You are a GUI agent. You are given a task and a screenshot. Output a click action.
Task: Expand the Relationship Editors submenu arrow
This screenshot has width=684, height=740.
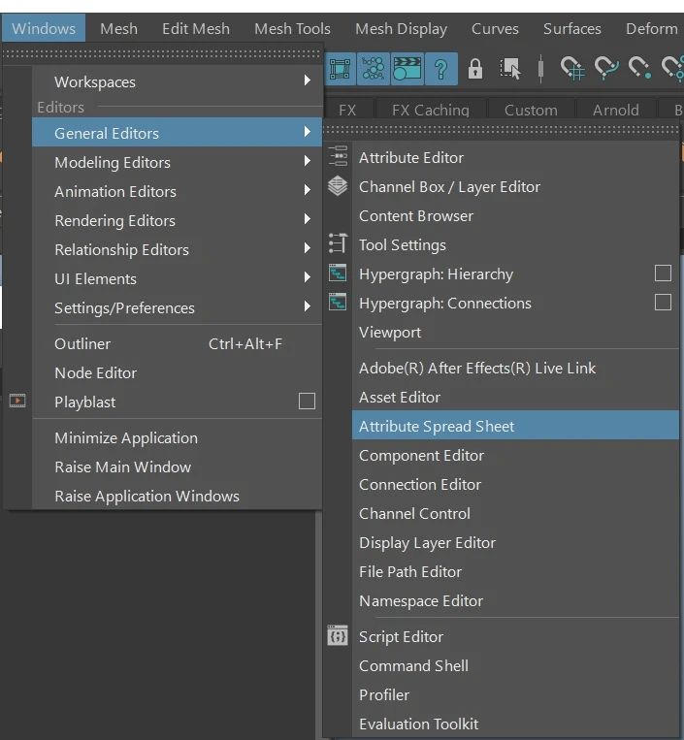tap(308, 248)
